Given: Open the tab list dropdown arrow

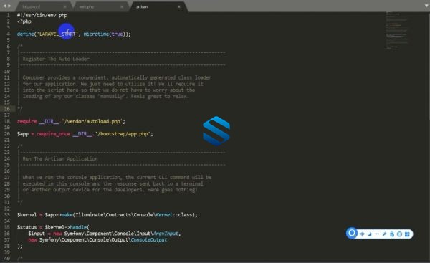Looking at the screenshot, I should (x=426, y=6).
